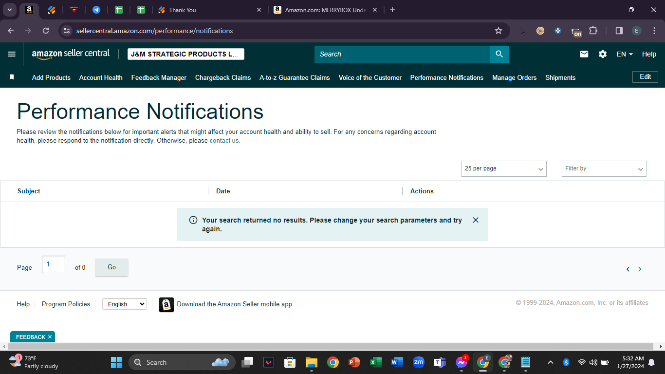Show hidden system tray icons
This screenshot has width=665, height=374.
click(x=551, y=362)
